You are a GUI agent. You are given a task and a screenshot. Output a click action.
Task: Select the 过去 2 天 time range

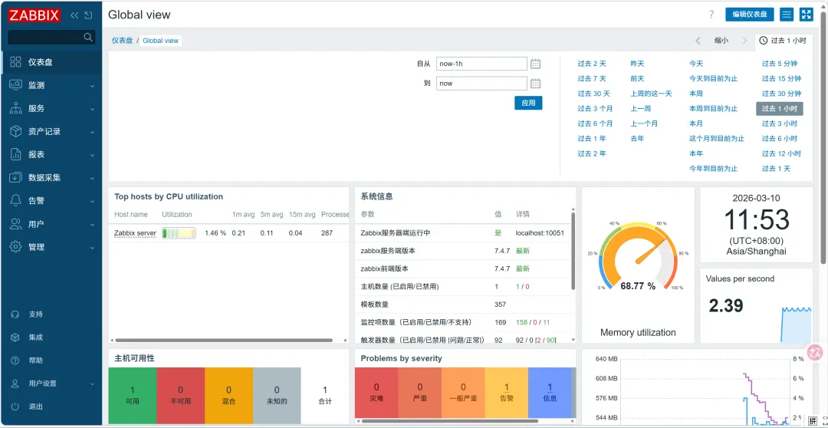tap(592, 64)
